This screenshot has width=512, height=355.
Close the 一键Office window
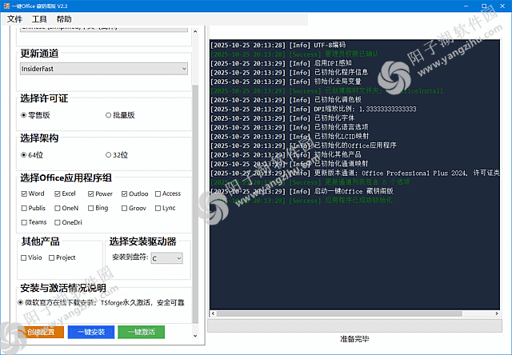click(x=502, y=6)
